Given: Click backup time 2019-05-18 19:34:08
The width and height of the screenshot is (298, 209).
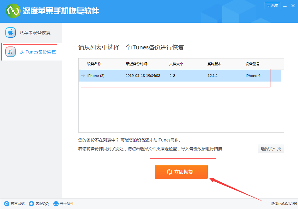Looking at the screenshot, I should [x=143, y=76].
